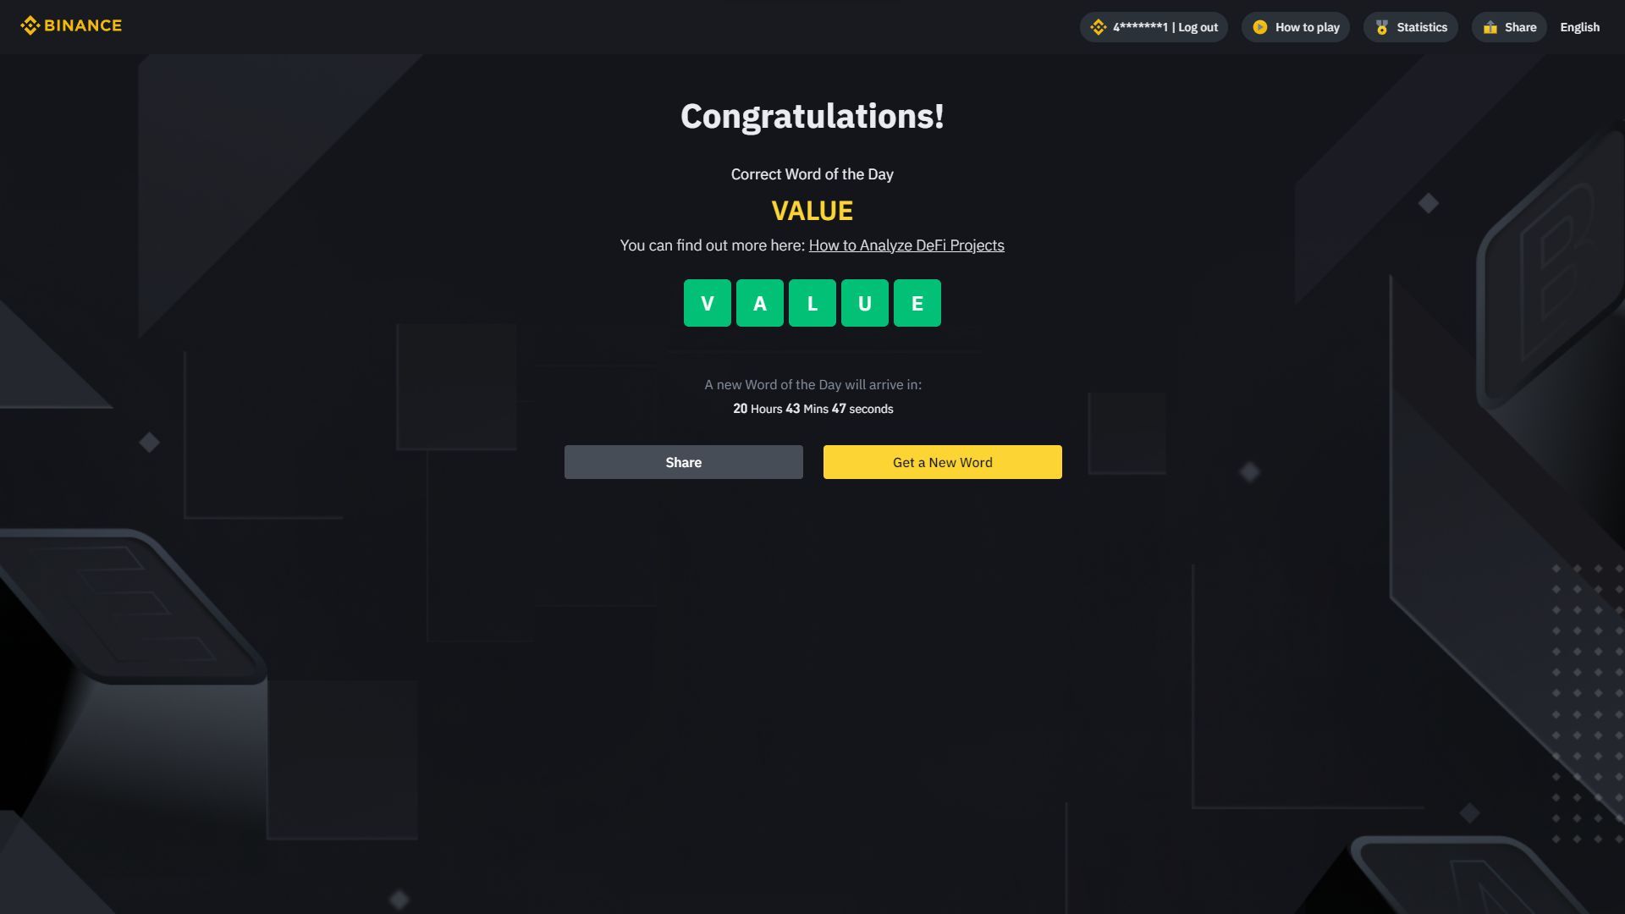Click 'How to Analyze DeFi Projects' link

pyautogui.click(x=905, y=245)
